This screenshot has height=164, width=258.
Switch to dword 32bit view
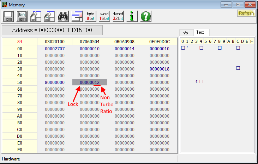[x=118, y=16]
